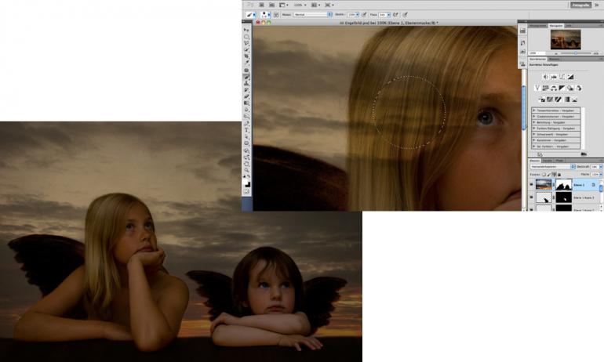
Task: Add a Color Balance adjustment
Action: [554, 88]
